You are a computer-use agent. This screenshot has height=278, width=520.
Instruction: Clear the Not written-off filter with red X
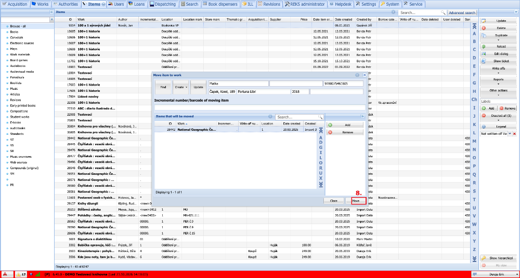point(515,133)
